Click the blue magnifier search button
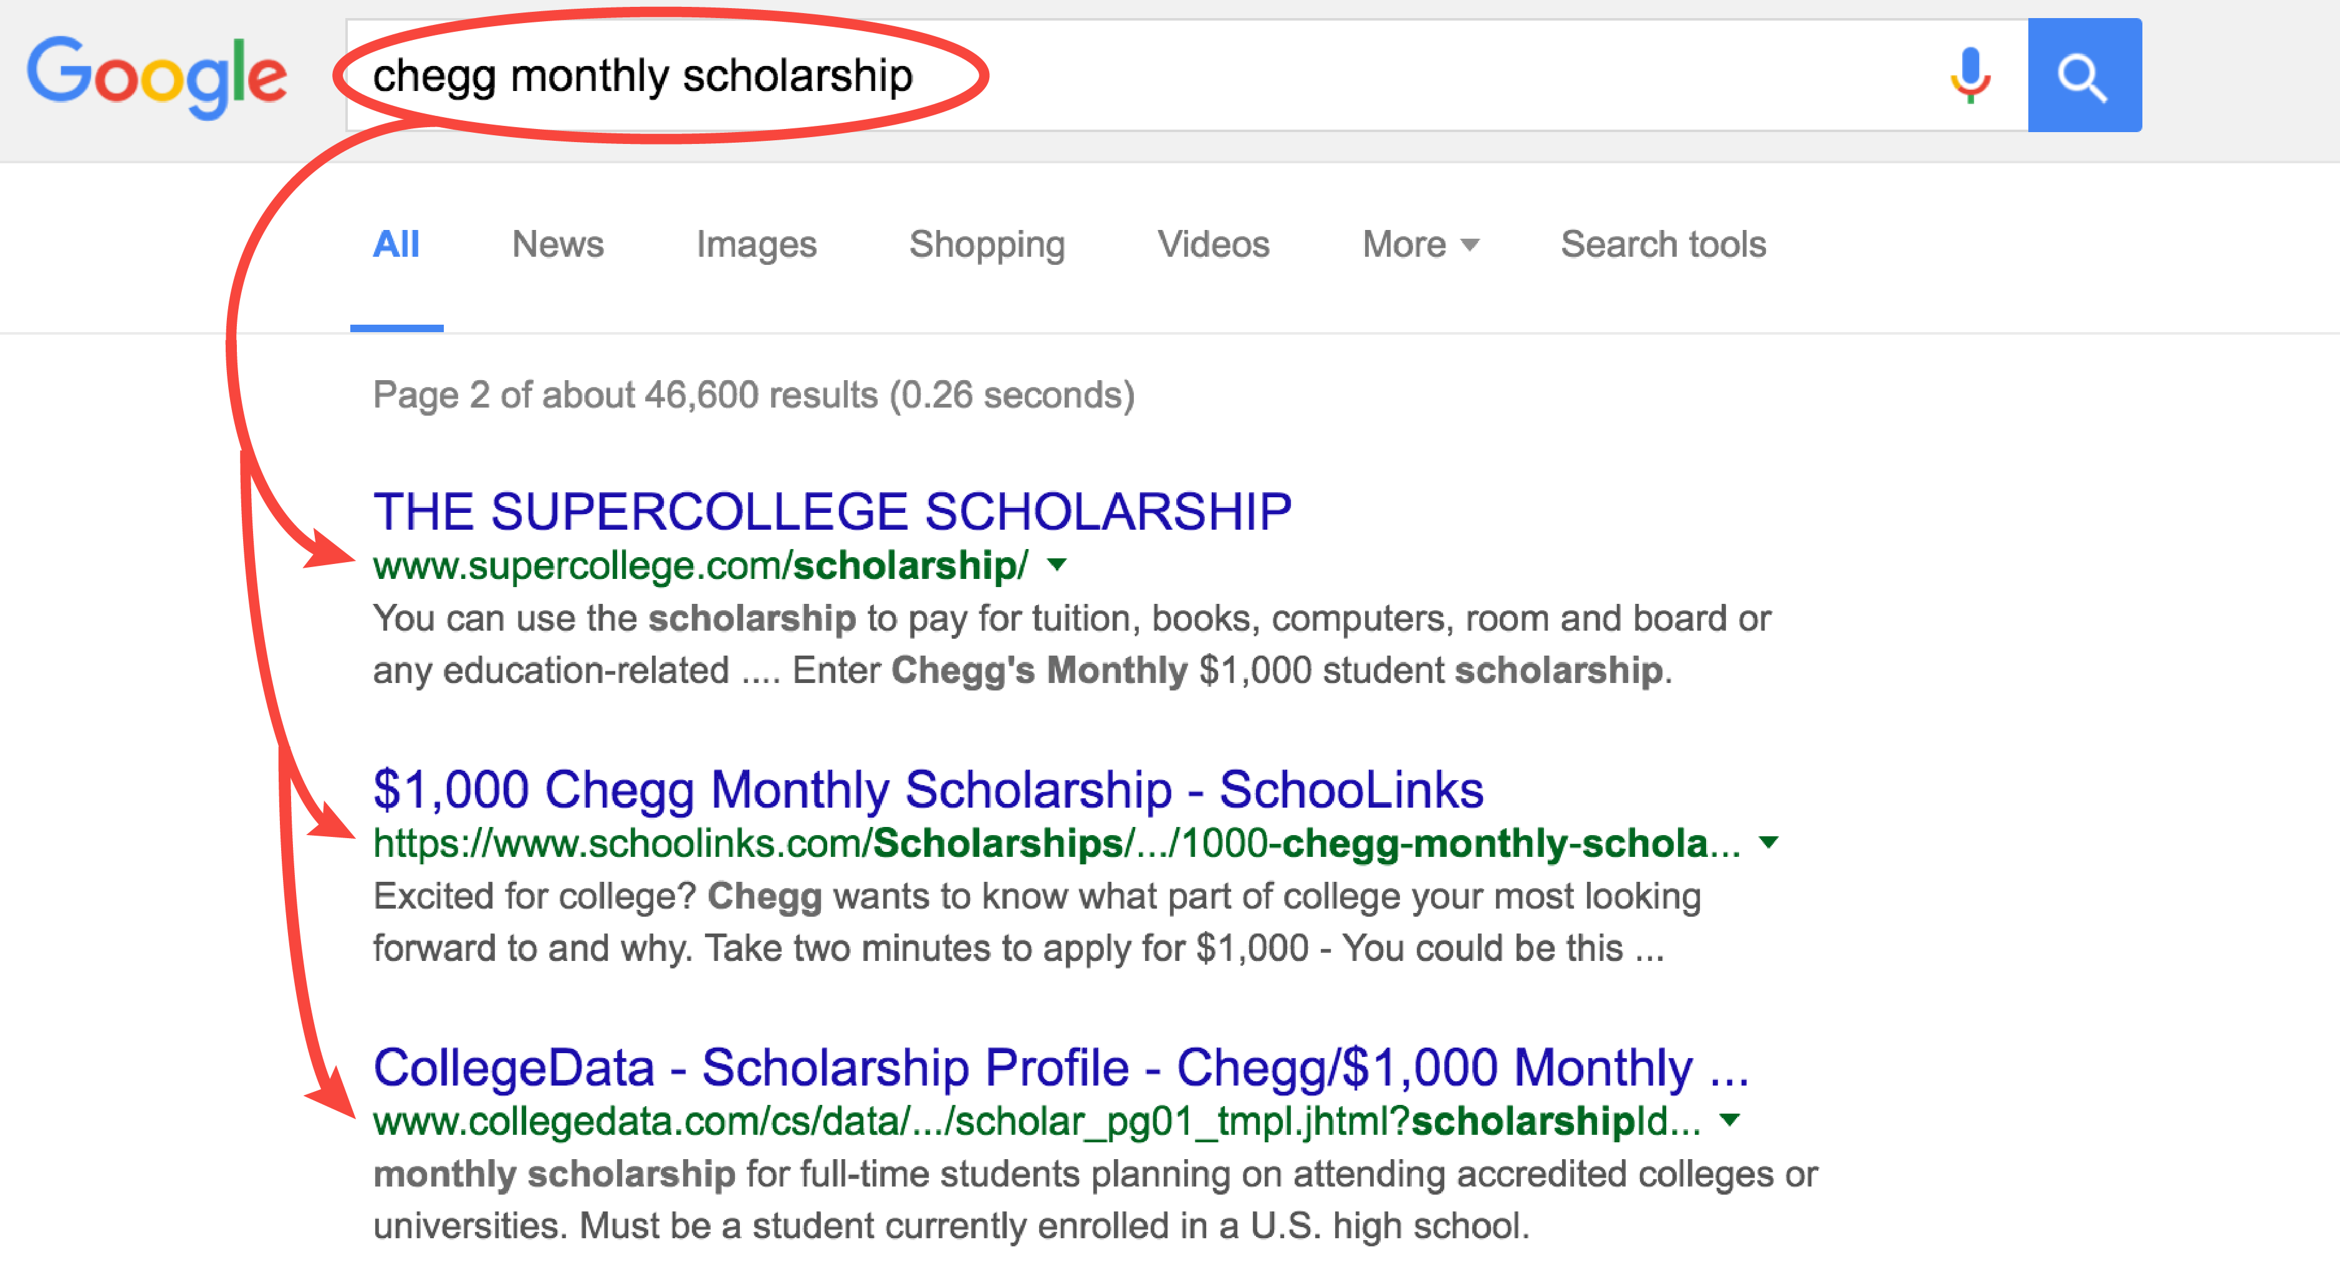 (2084, 75)
